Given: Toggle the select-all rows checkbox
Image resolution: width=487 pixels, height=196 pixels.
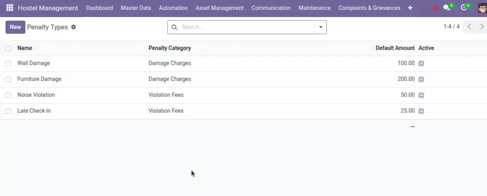Looking at the screenshot, I should pos(9,48).
